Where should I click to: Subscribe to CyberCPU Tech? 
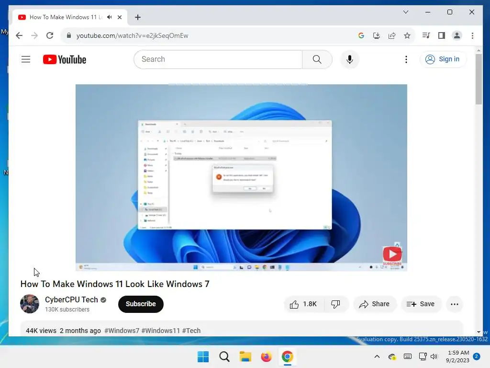tap(141, 304)
